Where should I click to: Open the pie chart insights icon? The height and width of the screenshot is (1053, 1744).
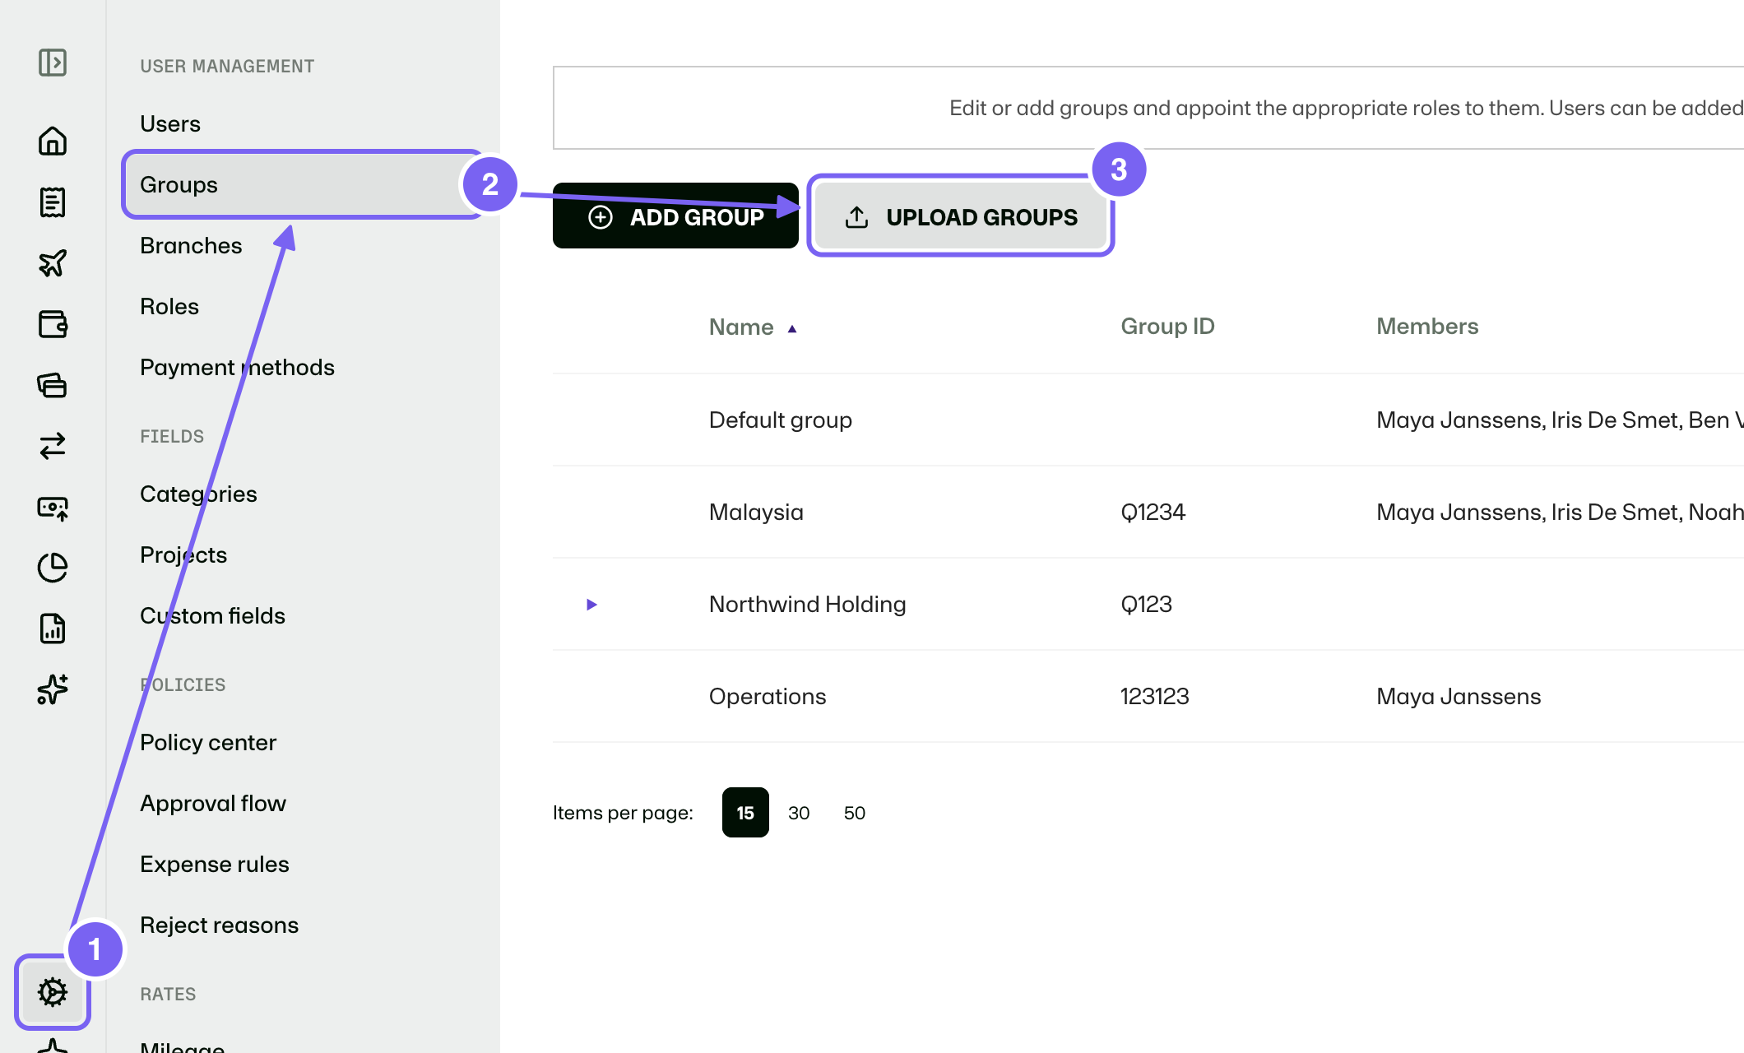tap(53, 568)
